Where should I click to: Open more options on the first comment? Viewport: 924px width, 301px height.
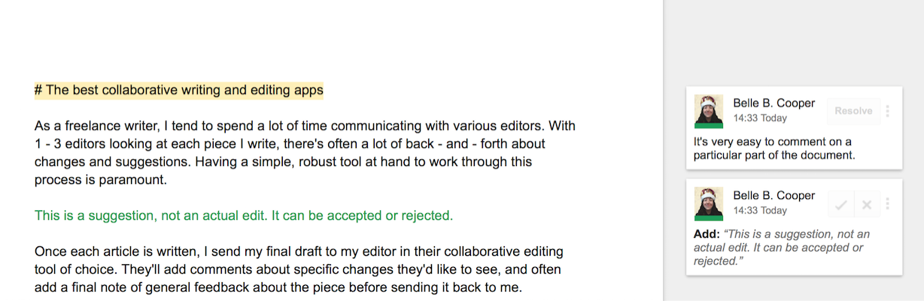point(888,111)
